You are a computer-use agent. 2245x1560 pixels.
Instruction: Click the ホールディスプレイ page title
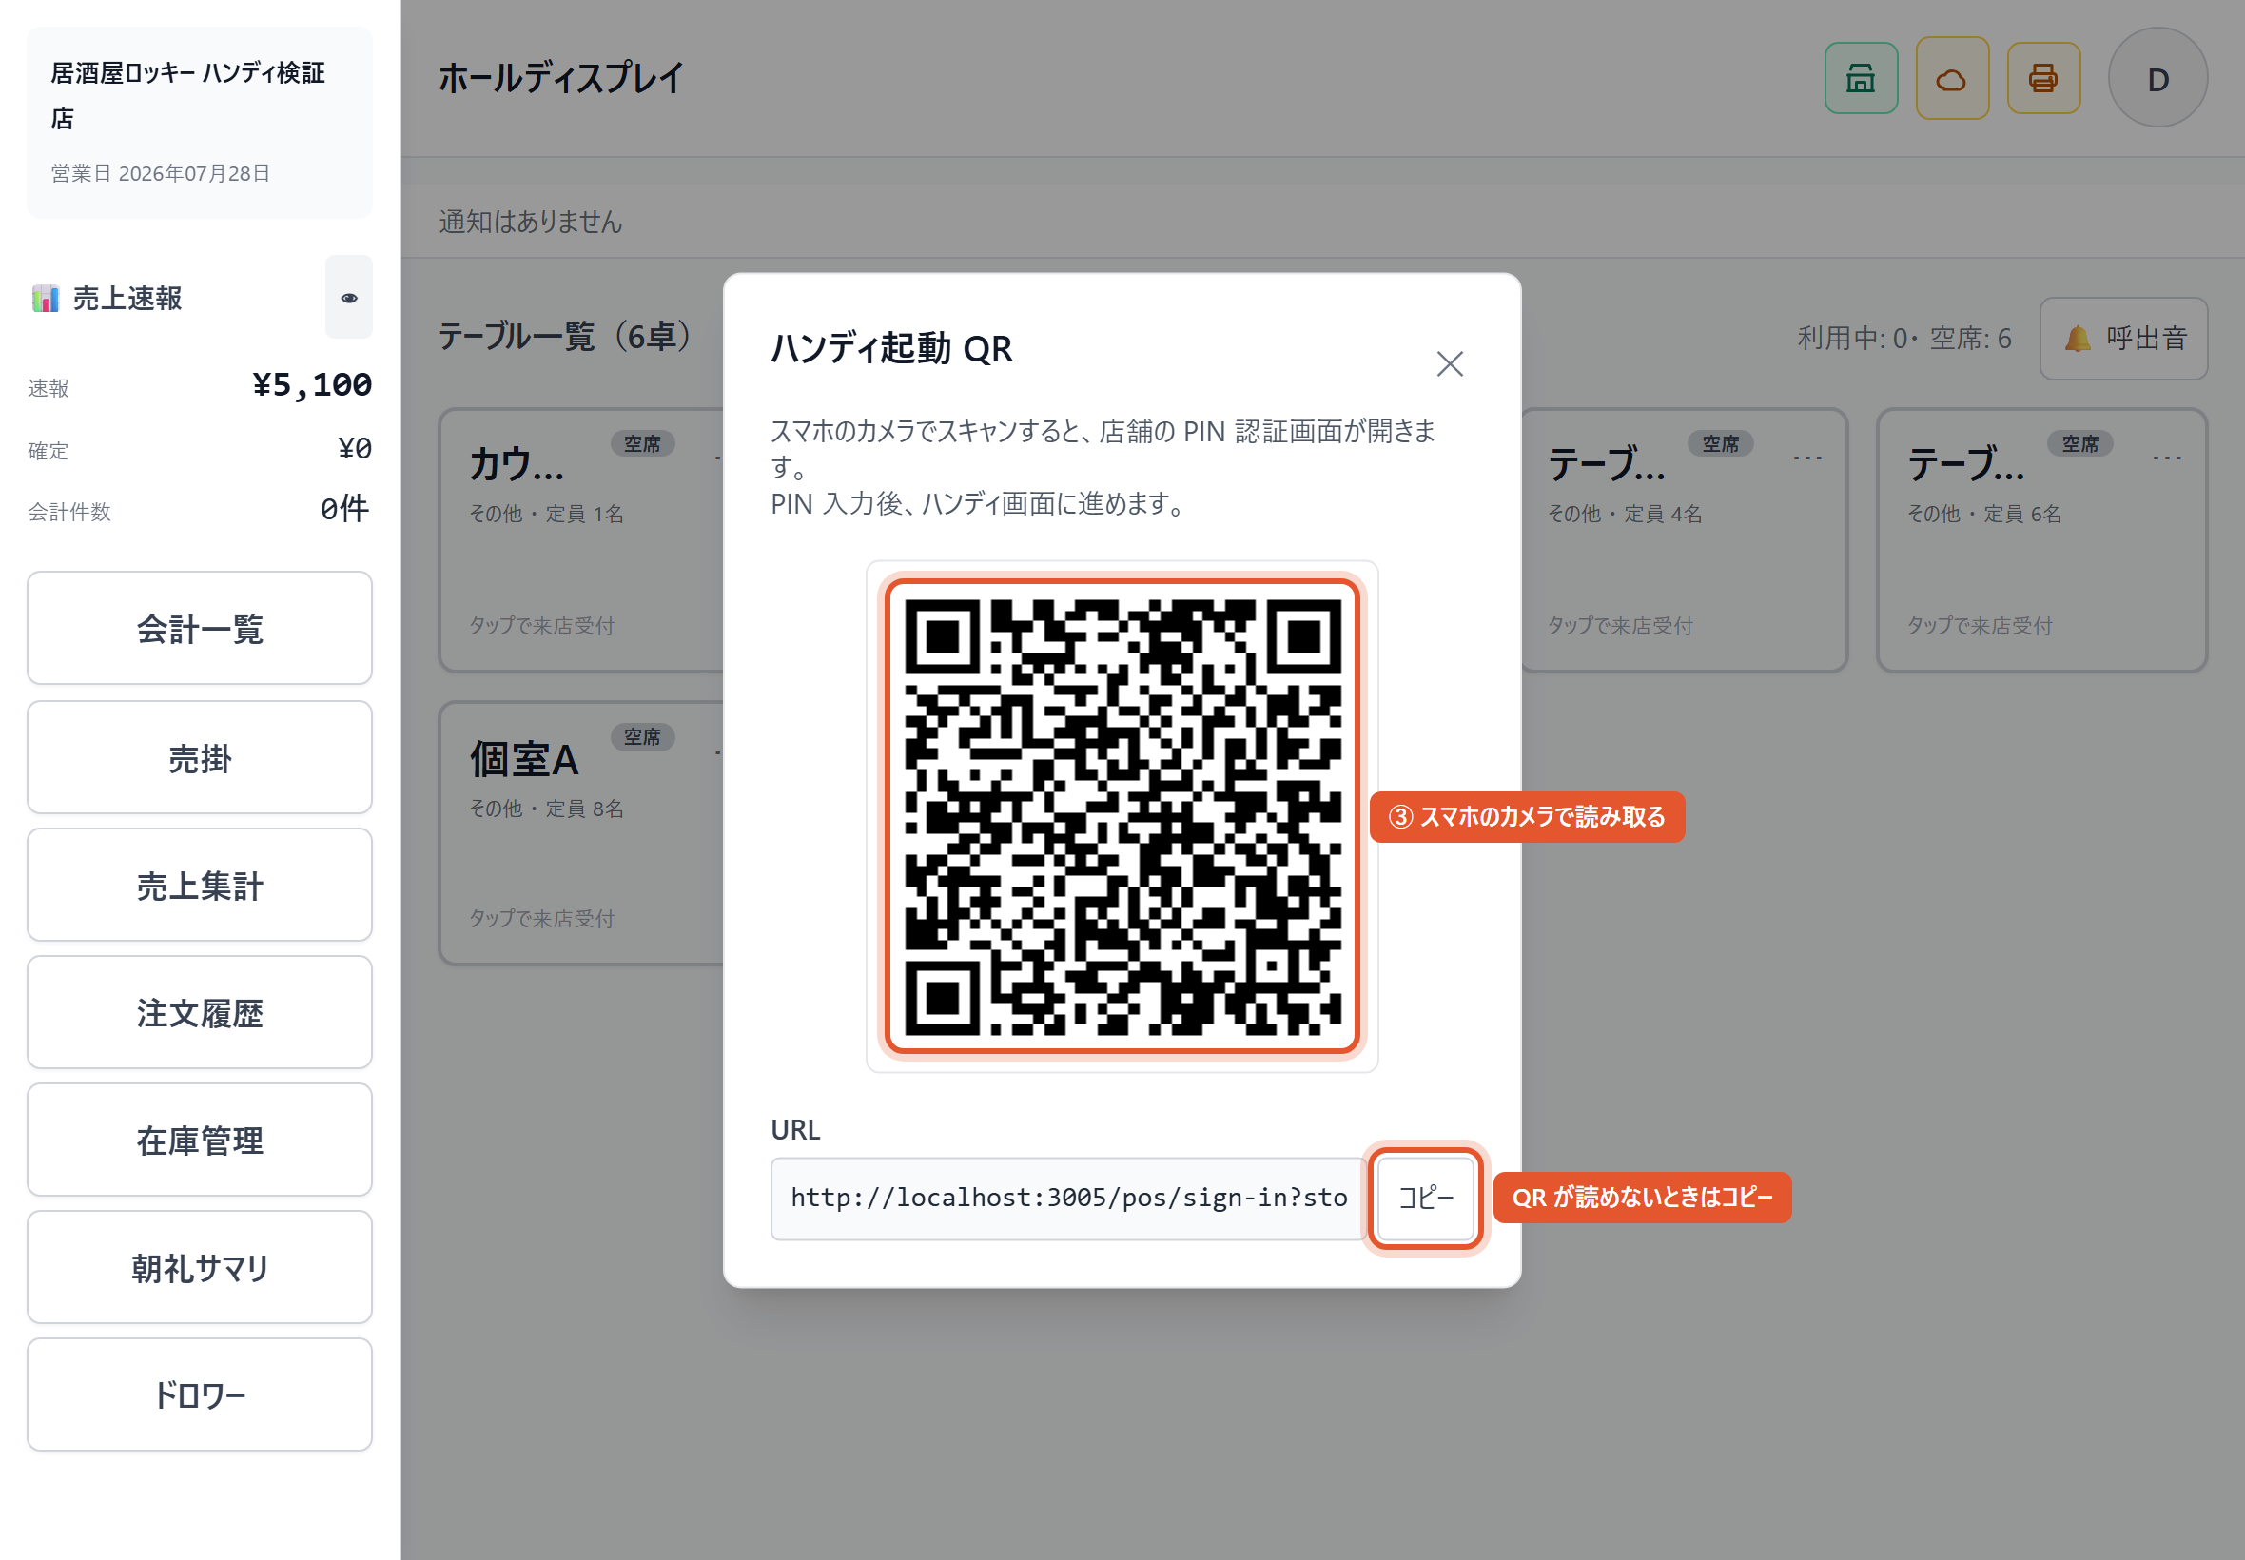[x=561, y=78]
